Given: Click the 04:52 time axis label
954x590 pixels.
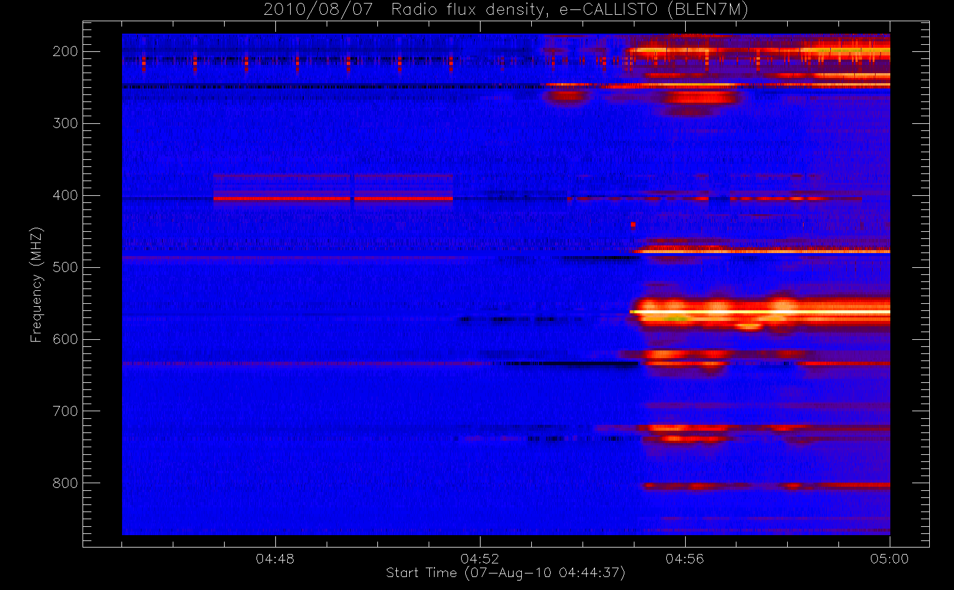Looking at the screenshot, I should (479, 559).
